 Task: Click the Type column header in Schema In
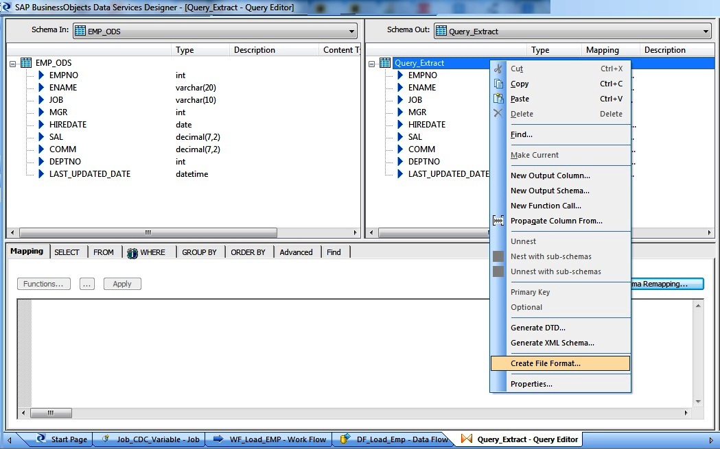click(200, 50)
